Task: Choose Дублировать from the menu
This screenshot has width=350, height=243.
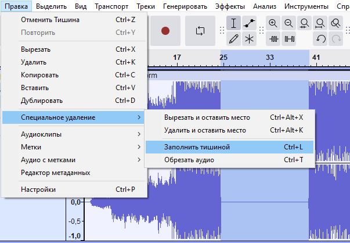Action: tap(74, 101)
